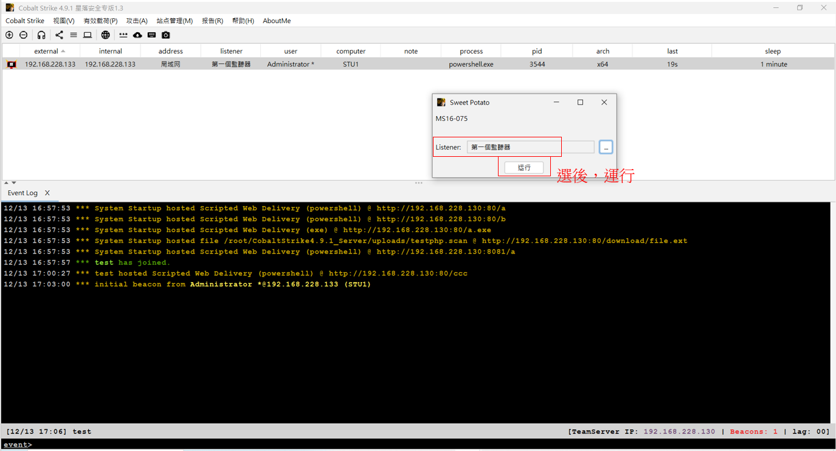Open screenshots via the camera icon
Image resolution: width=836 pixels, height=451 pixels.
point(166,35)
